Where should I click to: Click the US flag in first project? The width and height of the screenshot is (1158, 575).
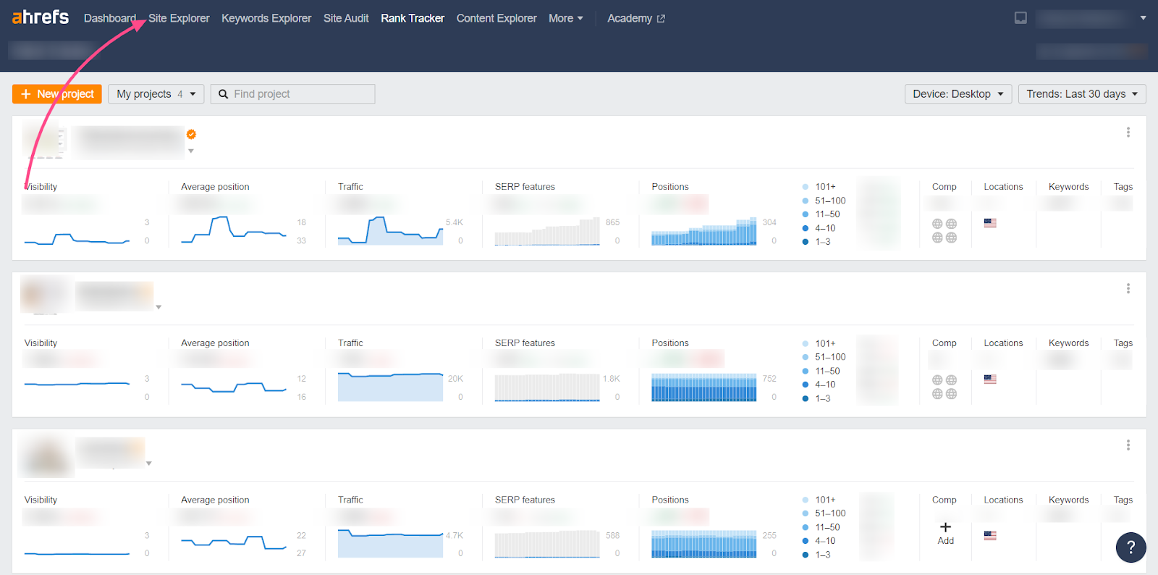coord(990,223)
